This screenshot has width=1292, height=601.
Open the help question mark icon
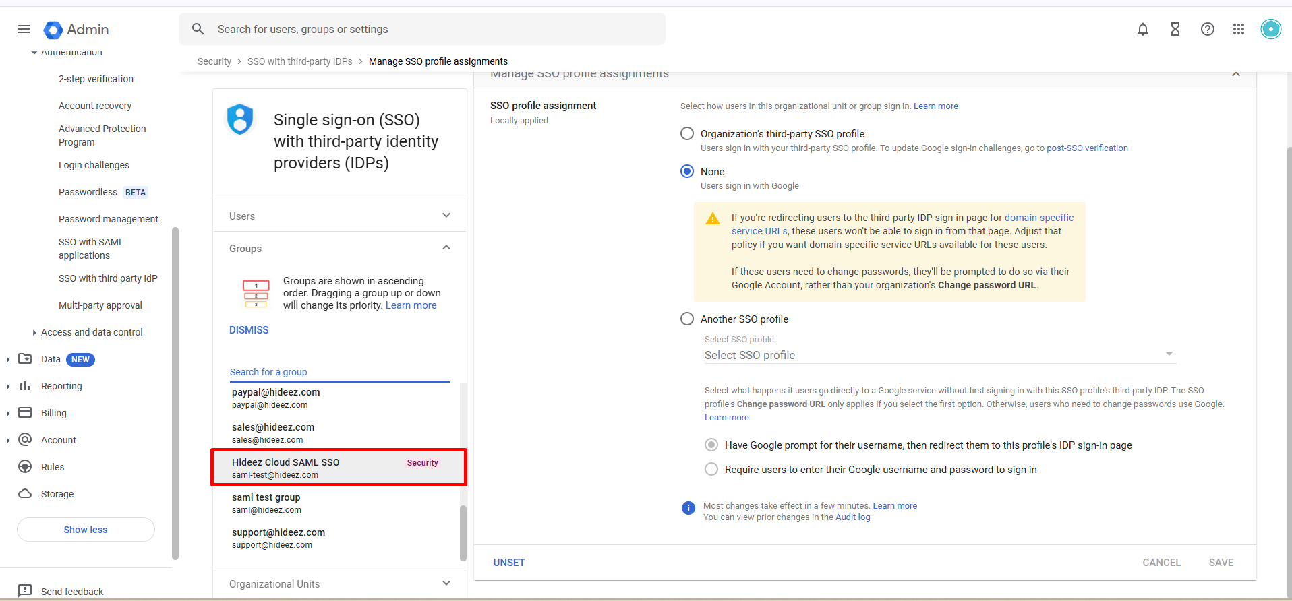pyautogui.click(x=1207, y=29)
